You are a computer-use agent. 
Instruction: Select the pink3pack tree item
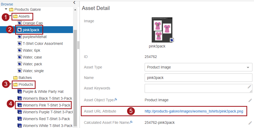[31, 30]
